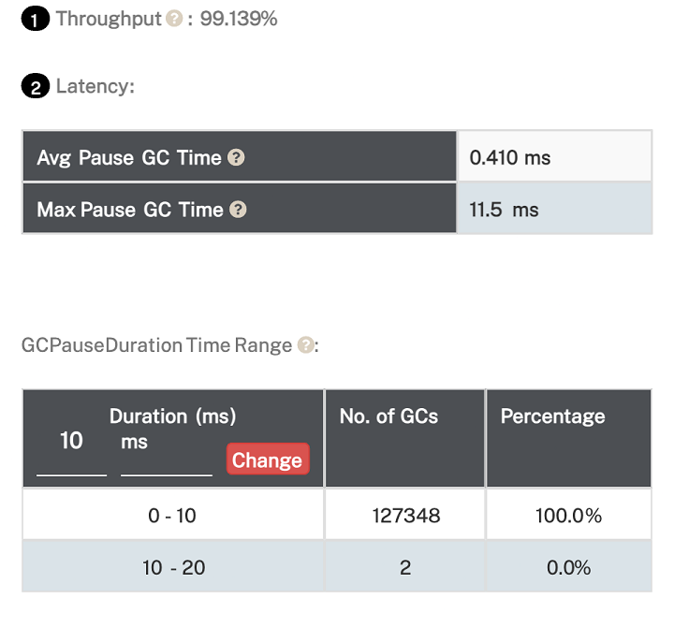Click the number 1 badge beside Throughput
674x642 pixels.
coord(35,20)
